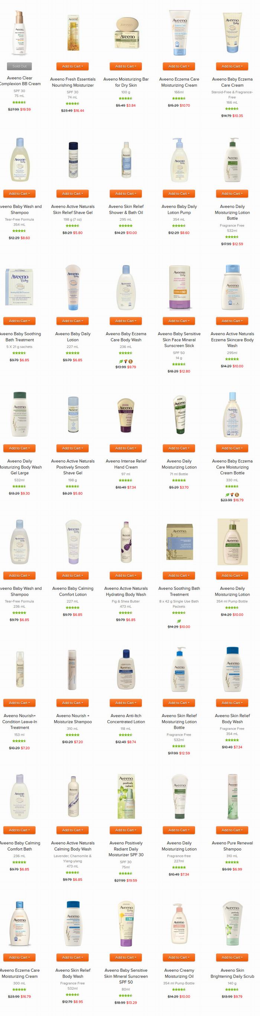Add Aveeno Skin Brightening Daily Scrub to cart
Viewport: 260px width, 1016px height.
232,957
